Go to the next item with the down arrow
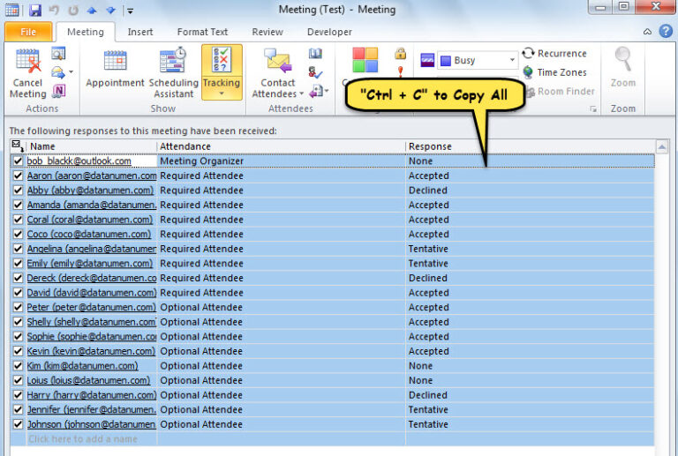Viewport: 678px width, 456px height. click(x=110, y=10)
